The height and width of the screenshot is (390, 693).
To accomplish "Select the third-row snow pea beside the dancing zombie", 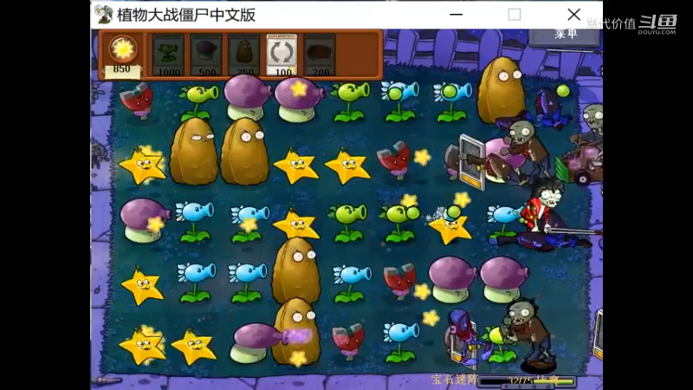I will point(504,224).
